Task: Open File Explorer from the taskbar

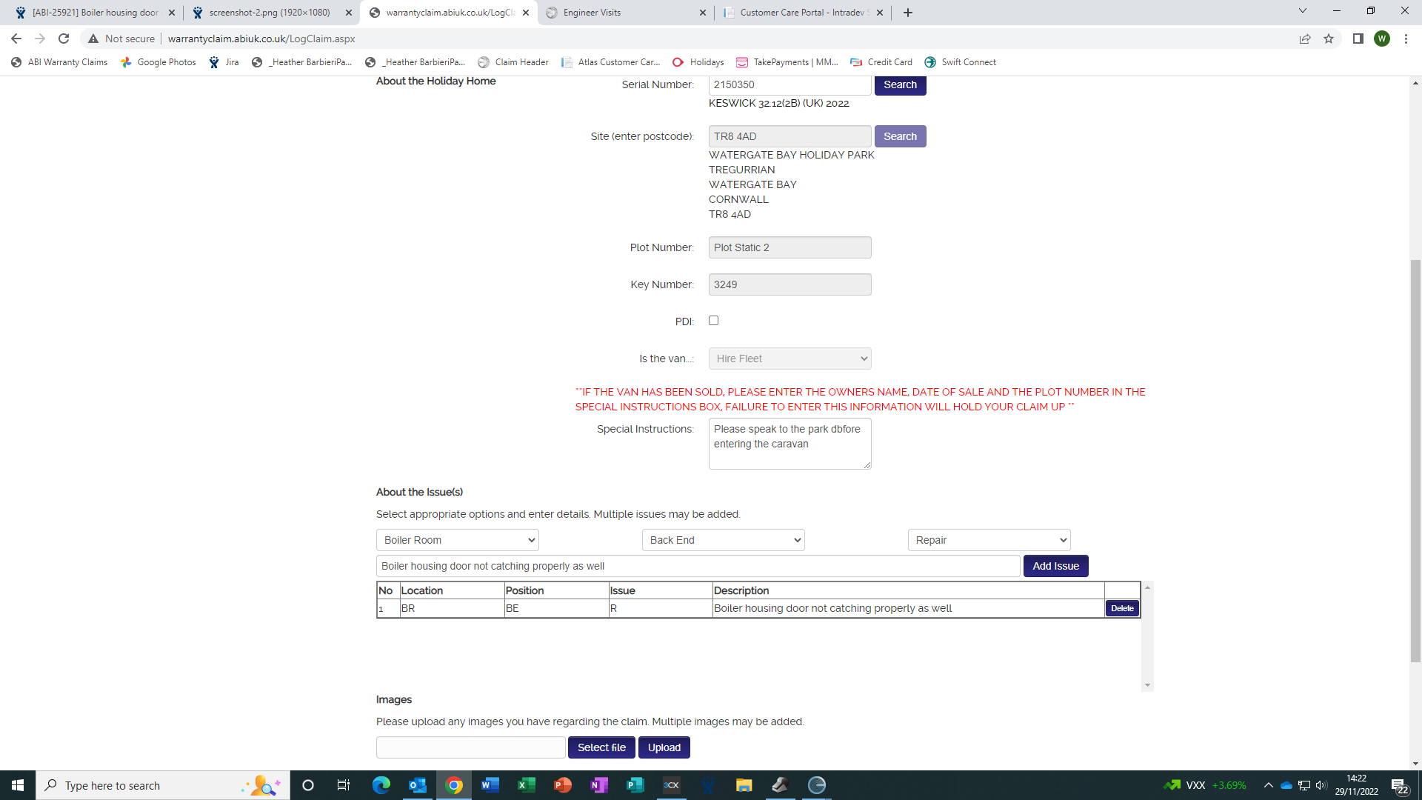Action: [744, 785]
